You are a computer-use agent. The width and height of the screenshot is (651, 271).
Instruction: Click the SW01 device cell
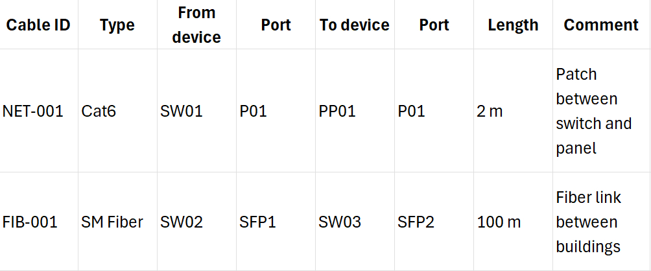182,112
